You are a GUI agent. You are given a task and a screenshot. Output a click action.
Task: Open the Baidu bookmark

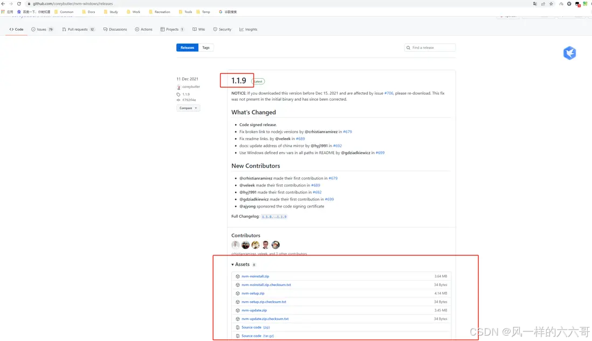[x=33, y=12]
